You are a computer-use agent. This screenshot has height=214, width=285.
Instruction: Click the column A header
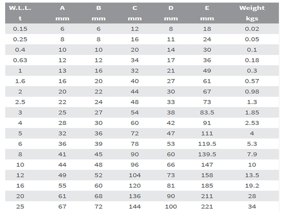[x=62, y=8]
